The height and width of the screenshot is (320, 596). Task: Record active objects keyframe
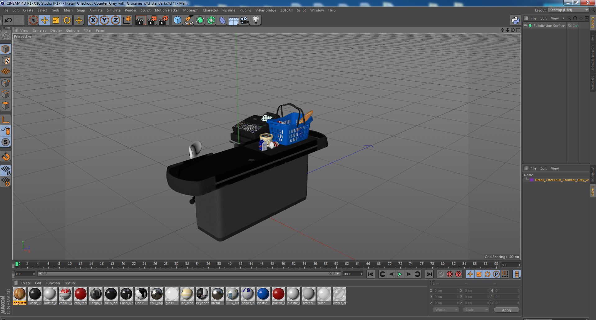(441, 274)
